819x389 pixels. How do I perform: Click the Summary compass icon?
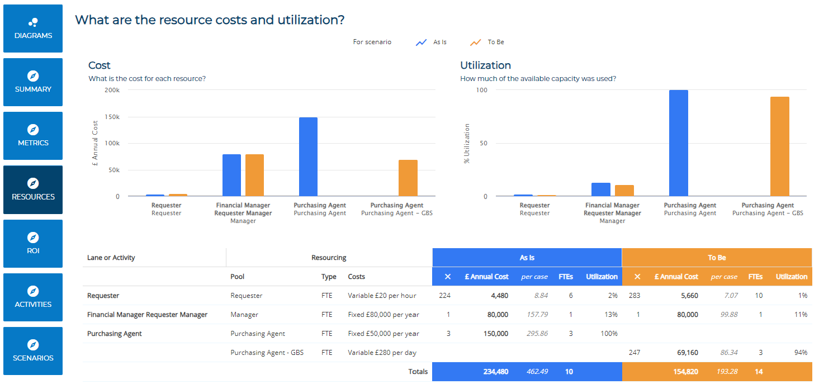click(33, 76)
